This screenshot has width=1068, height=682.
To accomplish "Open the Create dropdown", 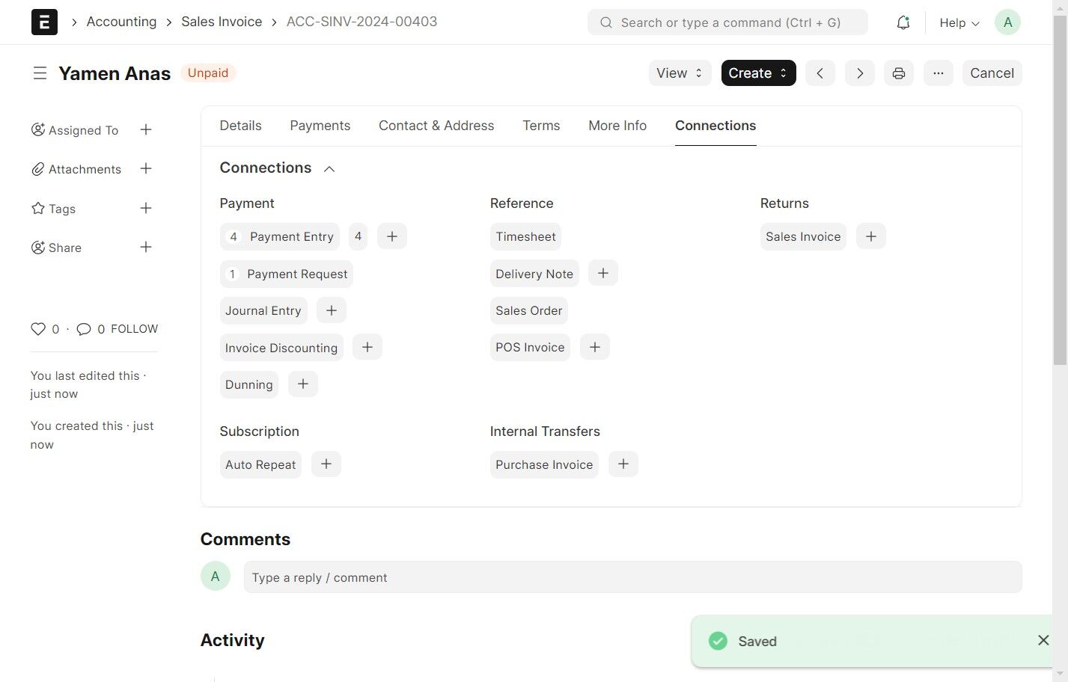I will click(757, 73).
